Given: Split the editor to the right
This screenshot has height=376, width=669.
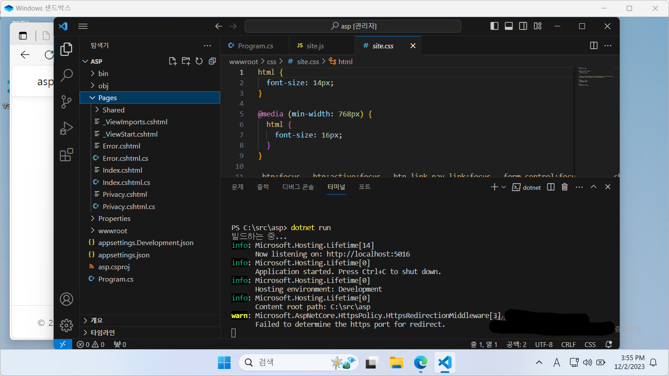Looking at the screenshot, I should [594, 46].
